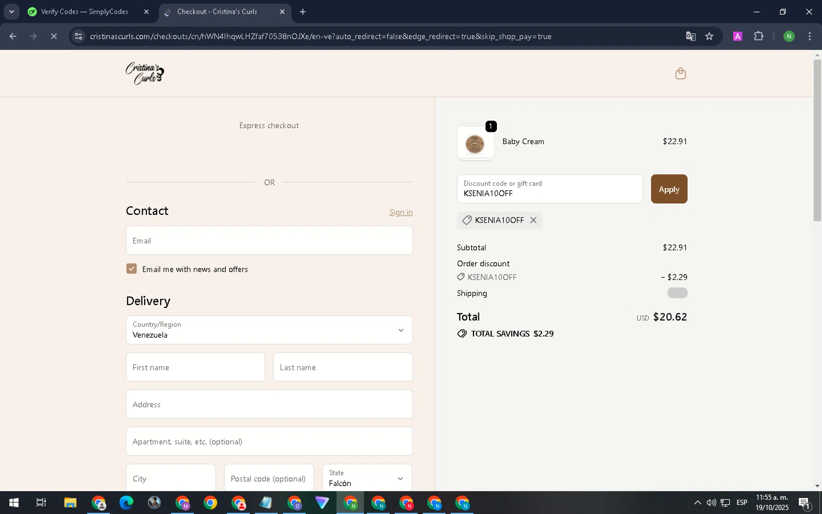The width and height of the screenshot is (822, 514).
Task: Click the Express checkout heading
Action: 269,125
